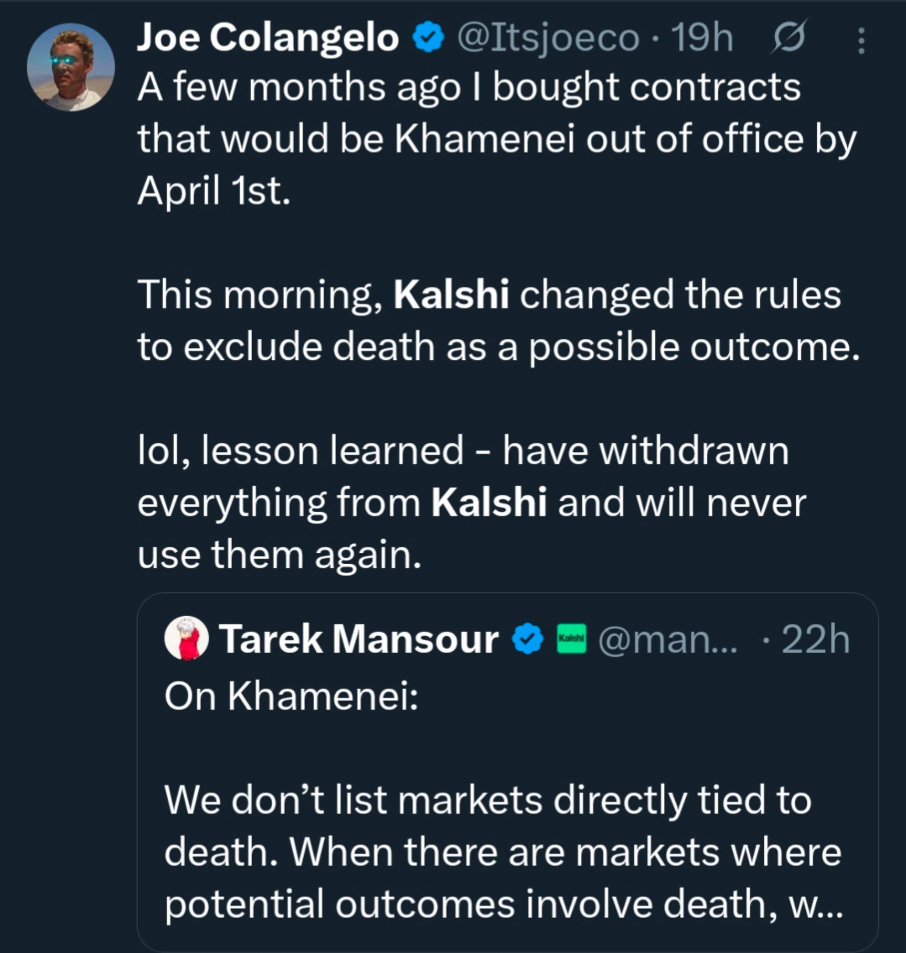Click the bold Kalshi in 'everything from Kalshi'
Image resolution: width=906 pixels, height=953 pixels.
(489, 502)
